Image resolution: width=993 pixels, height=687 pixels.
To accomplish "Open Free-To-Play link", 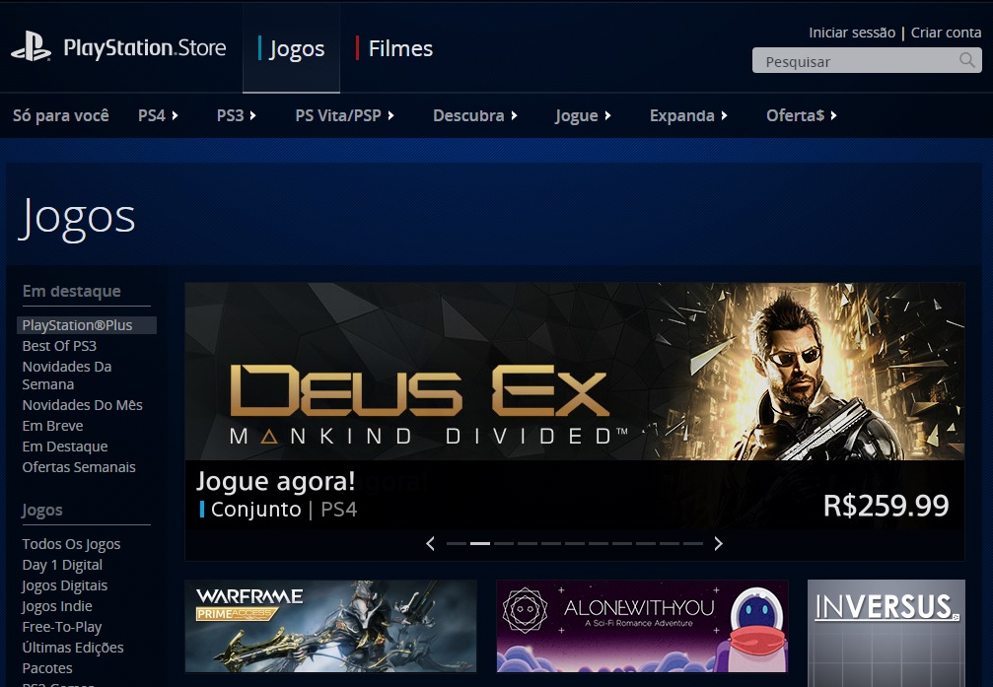I will 61,627.
